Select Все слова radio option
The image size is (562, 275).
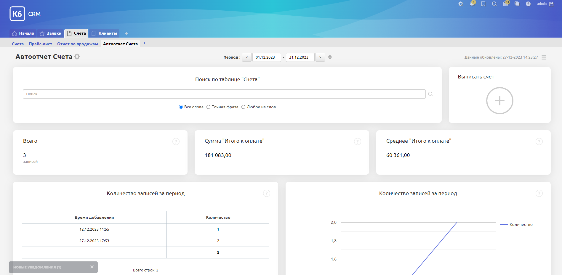(181, 107)
